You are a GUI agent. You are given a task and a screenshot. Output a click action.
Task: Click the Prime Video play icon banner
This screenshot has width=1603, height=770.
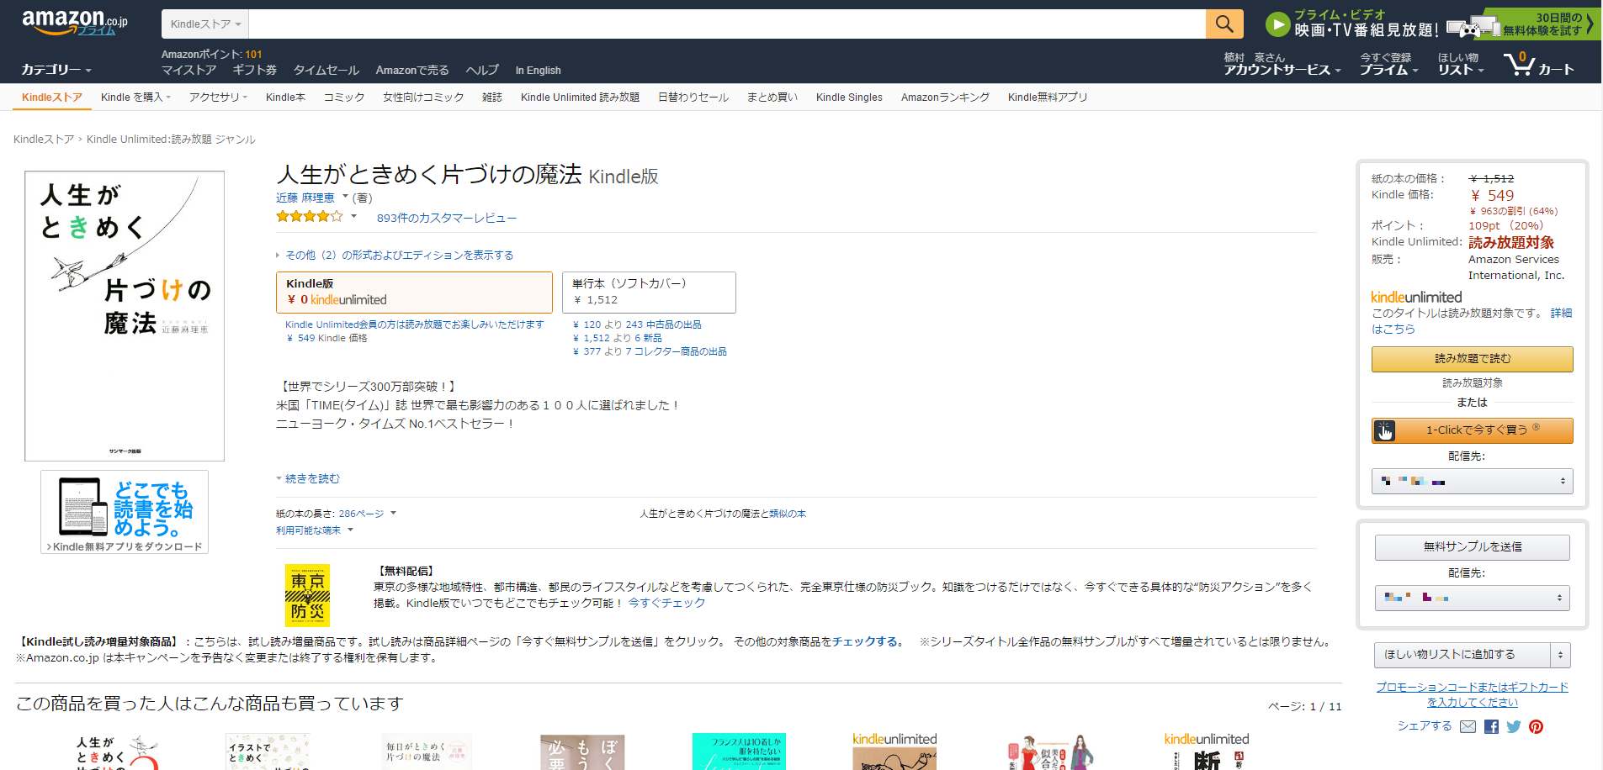click(1277, 24)
